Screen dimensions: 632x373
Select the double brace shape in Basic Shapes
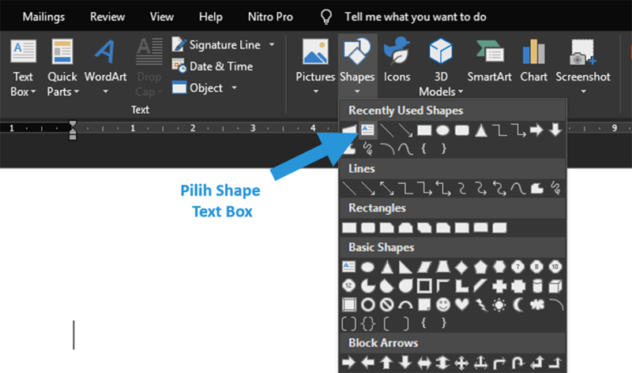point(367,323)
